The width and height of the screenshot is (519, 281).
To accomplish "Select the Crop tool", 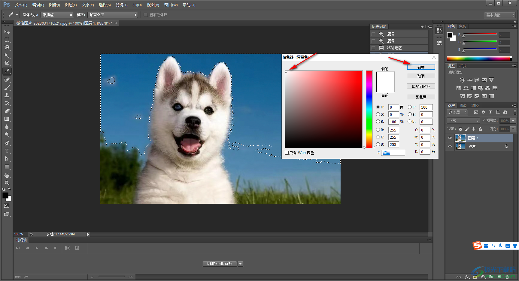I will click(7, 63).
